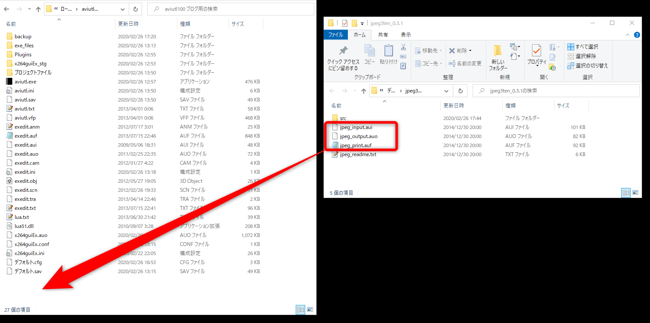Refresh the jpeg3ten folder view
This screenshot has width=650, height=323.
click(x=460, y=91)
